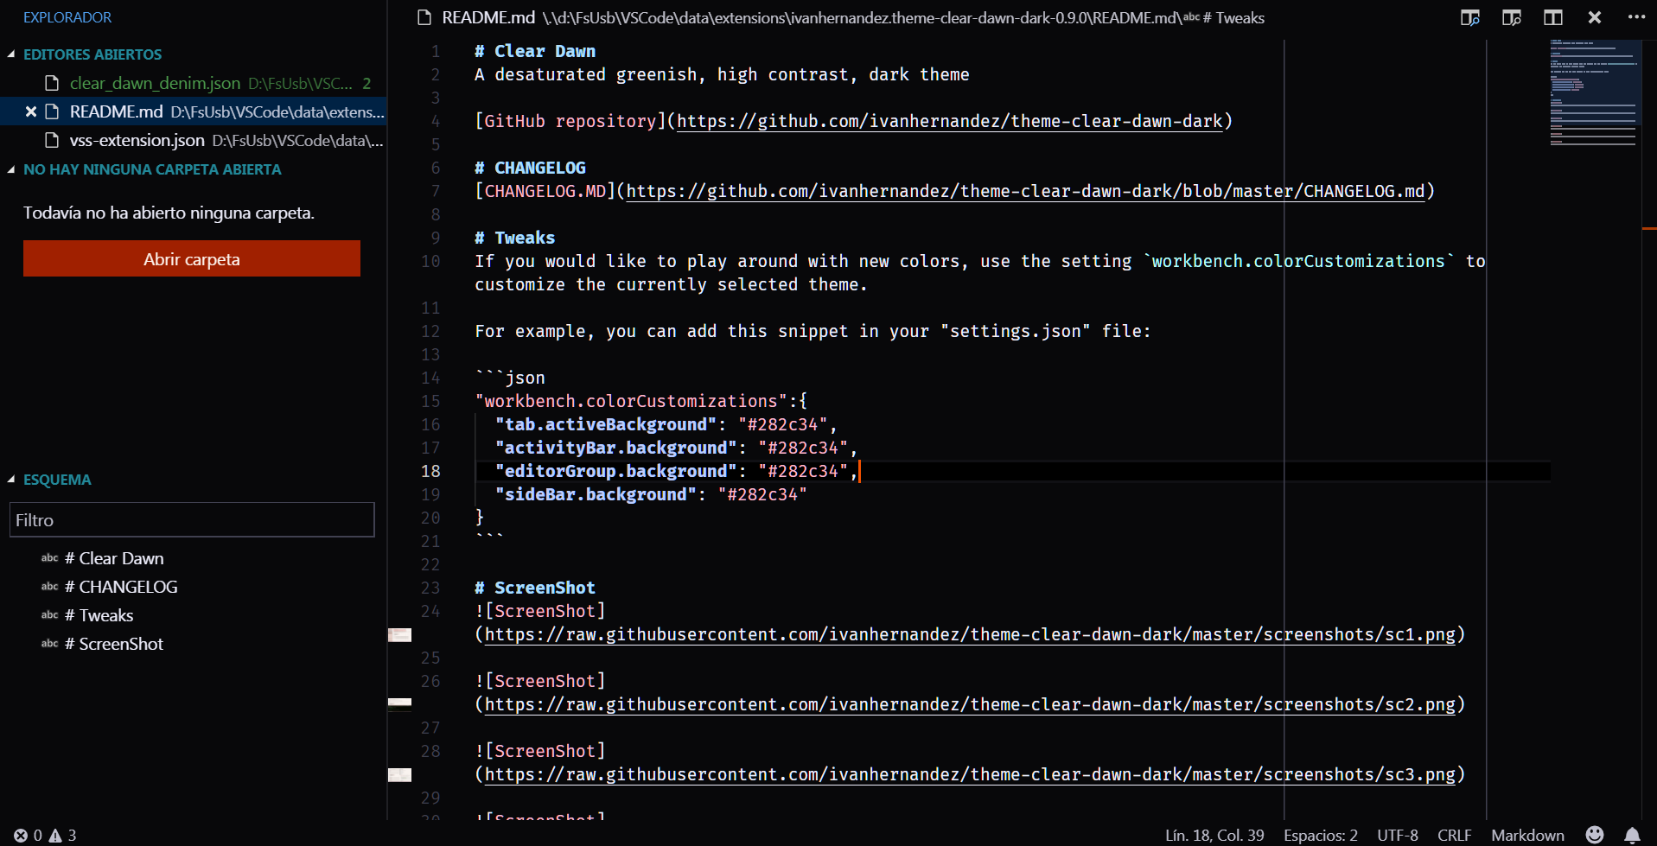Click abc icon next to # Clear Dawn
Image resolution: width=1657 pixels, height=846 pixels.
point(50,558)
